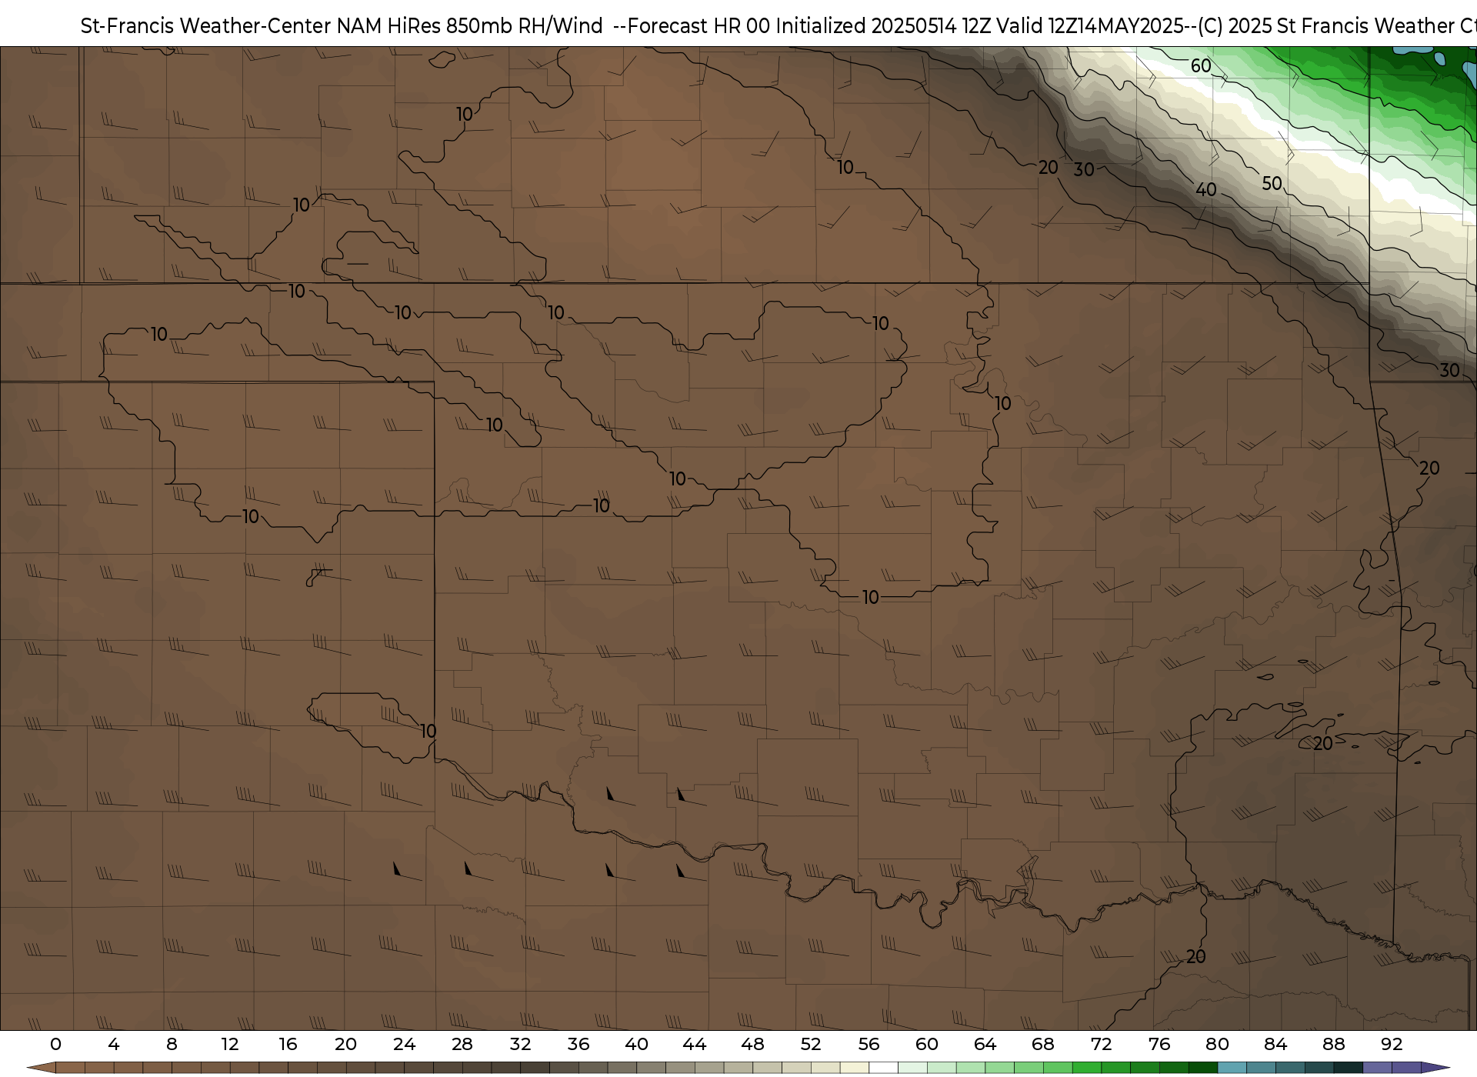Select colorbar tick label 44

694,1044
